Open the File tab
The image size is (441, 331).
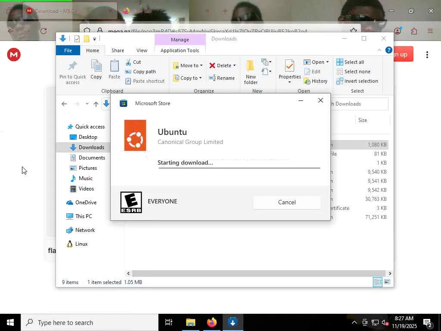(68, 50)
